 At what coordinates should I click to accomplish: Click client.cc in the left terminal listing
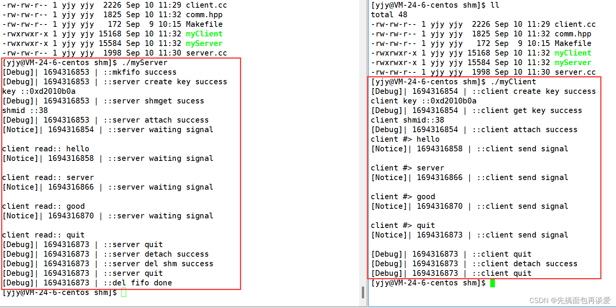206,5
